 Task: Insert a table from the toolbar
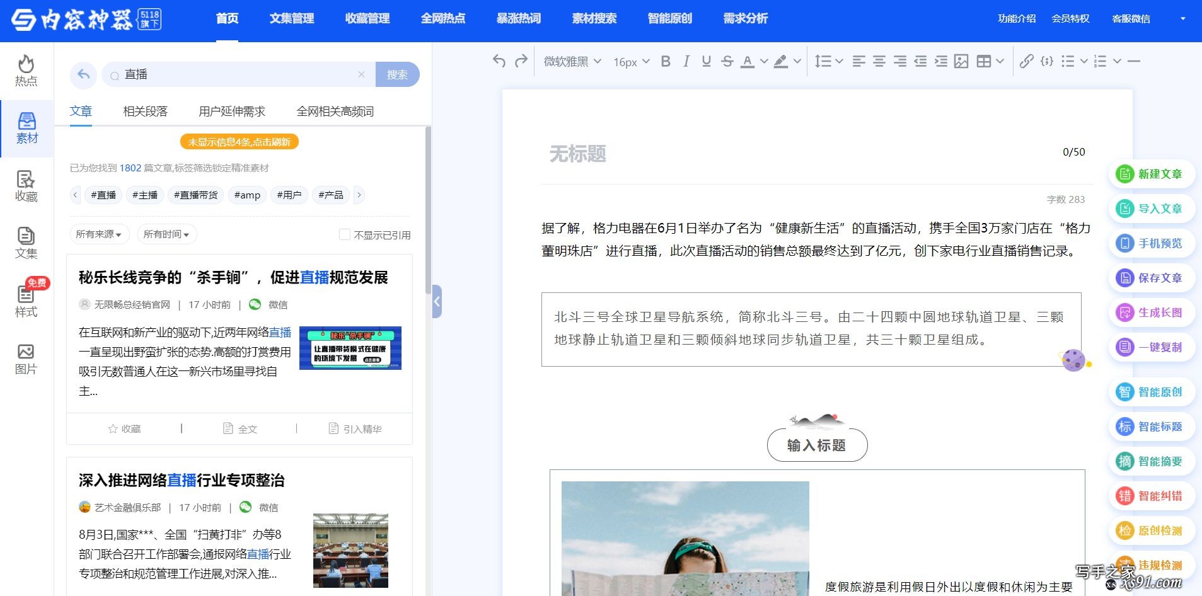tap(983, 61)
